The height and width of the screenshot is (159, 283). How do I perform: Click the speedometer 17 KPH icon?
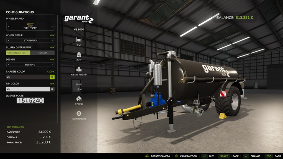coord(79,99)
